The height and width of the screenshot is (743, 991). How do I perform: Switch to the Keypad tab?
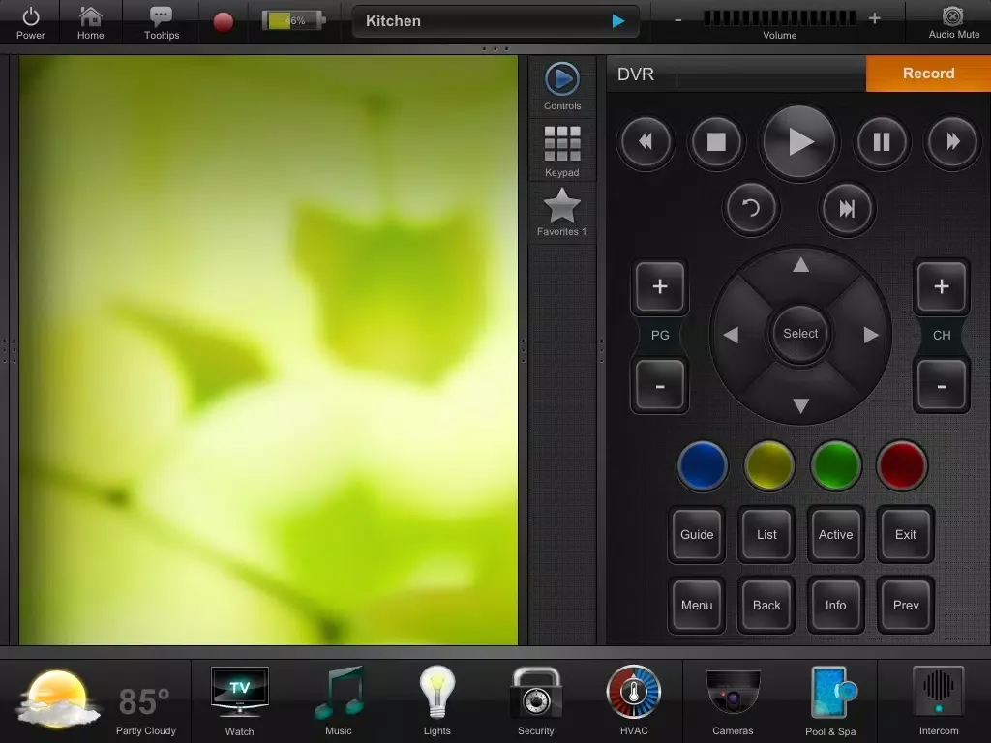point(562,151)
